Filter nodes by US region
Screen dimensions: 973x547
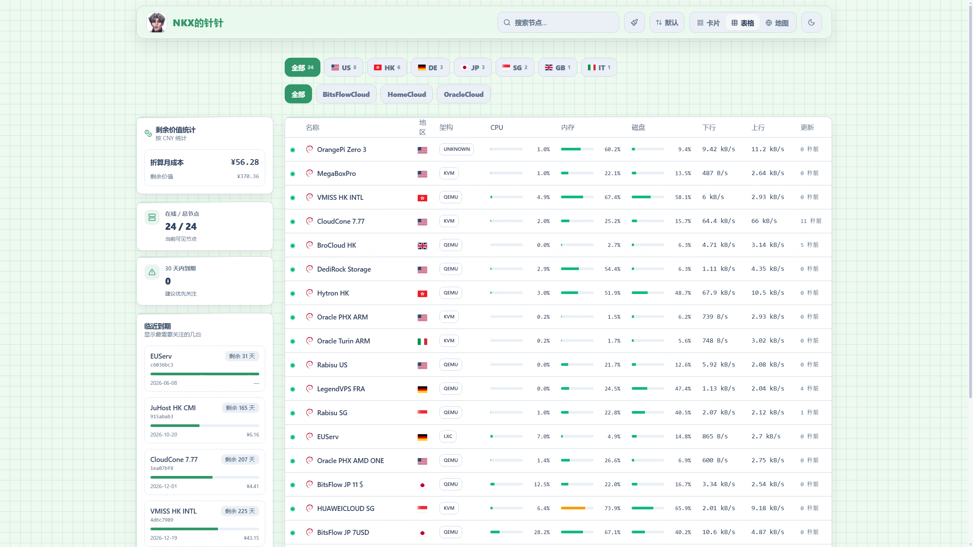(344, 67)
